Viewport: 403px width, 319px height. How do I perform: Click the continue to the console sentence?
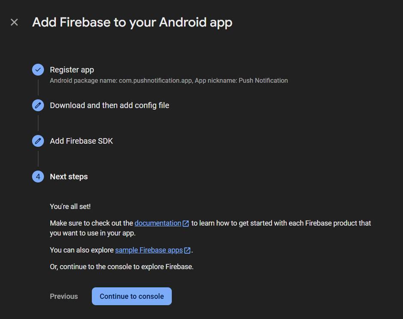[x=122, y=267]
